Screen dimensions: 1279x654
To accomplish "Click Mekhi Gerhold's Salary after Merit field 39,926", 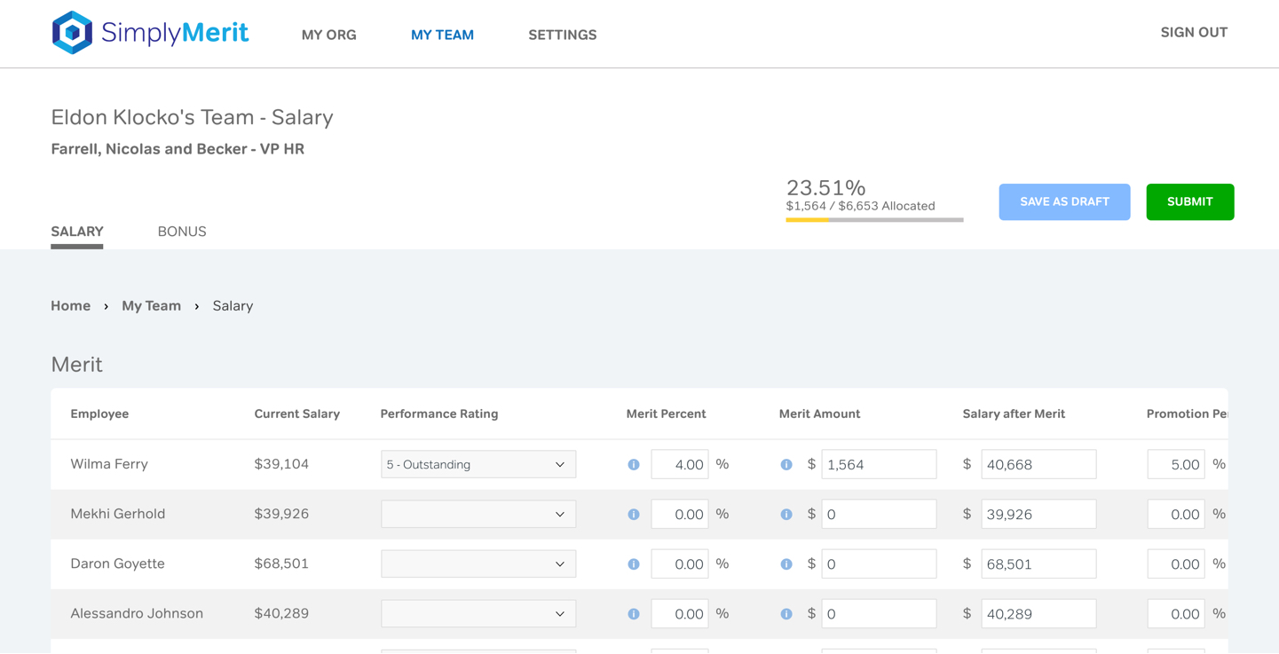I will pyautogui.click(x=1038, y=514).
